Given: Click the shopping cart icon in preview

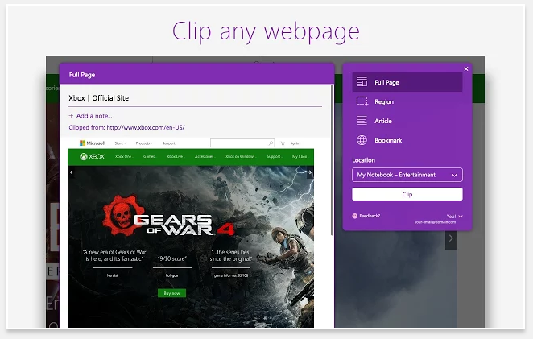Looking at the screenshot, I should pos(283,143).
